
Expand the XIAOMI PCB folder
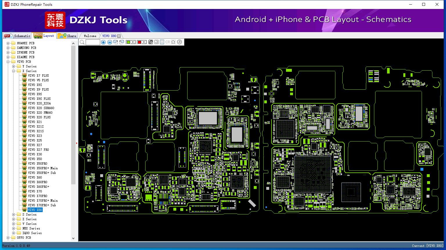click(x=8, y=57)
